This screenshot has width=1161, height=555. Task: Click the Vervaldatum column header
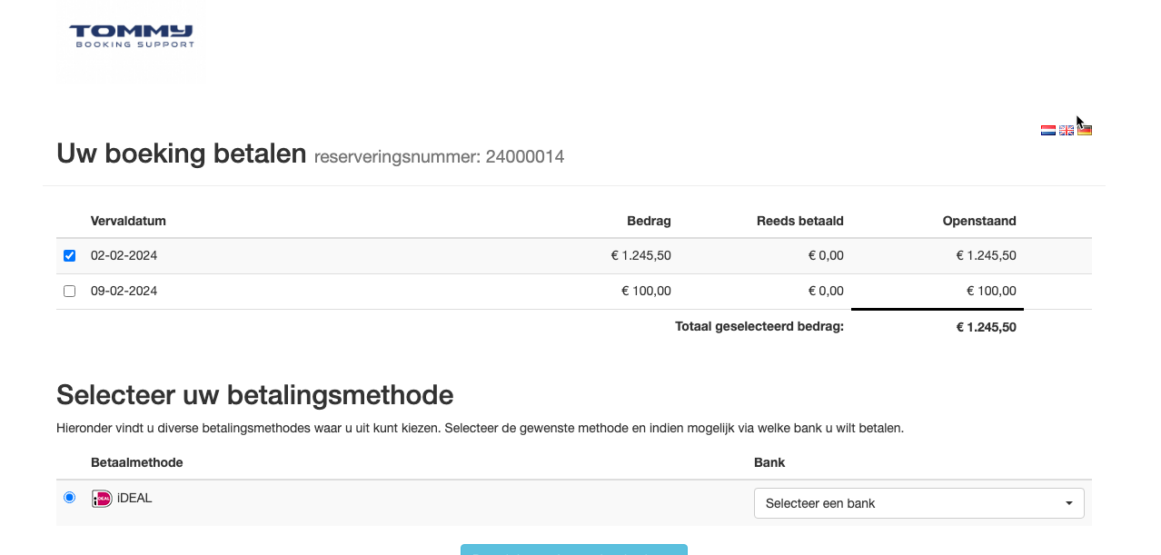(x=128, y=221)
